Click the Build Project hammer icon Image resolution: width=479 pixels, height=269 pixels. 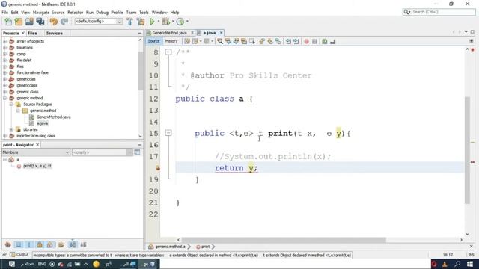point(129,22)
